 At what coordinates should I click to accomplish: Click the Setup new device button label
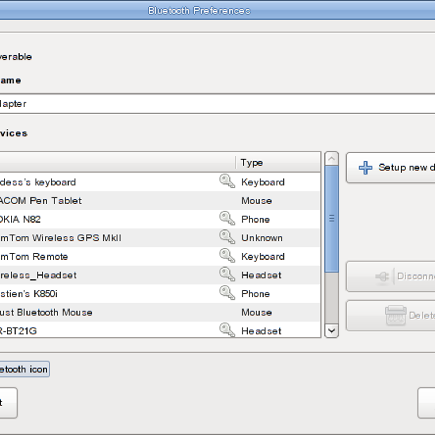(x=406, y=167)
